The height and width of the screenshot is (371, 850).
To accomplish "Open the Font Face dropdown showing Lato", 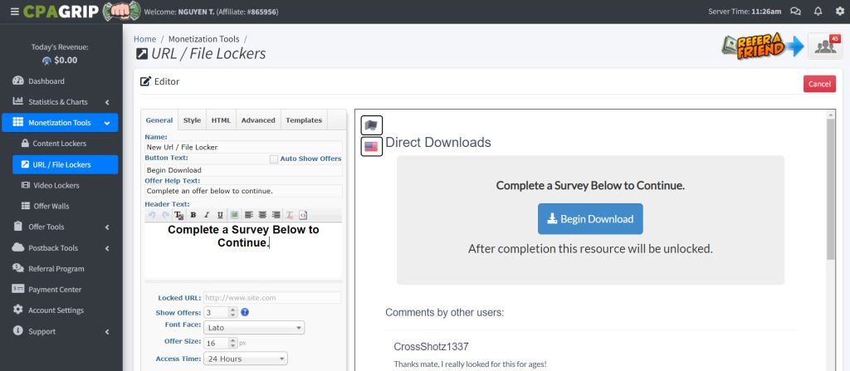I will (254, 328).
